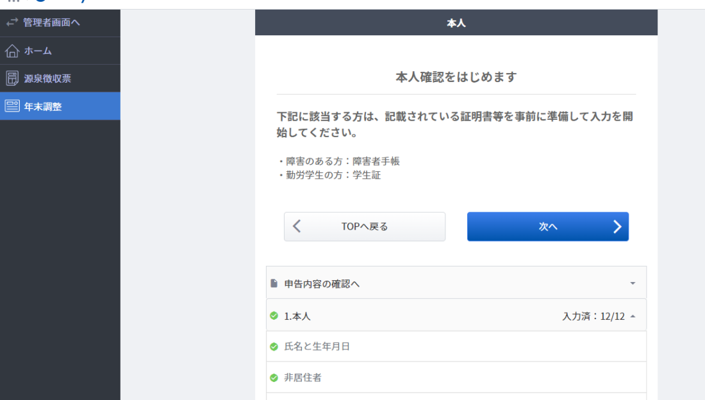
Task: Click the 1.本人 section label
Action: (x=297, y=316)
